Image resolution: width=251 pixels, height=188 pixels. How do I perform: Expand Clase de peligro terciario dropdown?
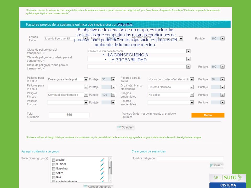[x=188, y=67]
